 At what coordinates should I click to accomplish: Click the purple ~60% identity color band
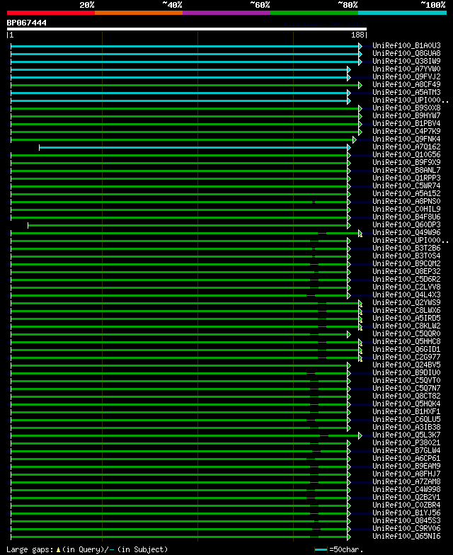click(x=226, y=13)
